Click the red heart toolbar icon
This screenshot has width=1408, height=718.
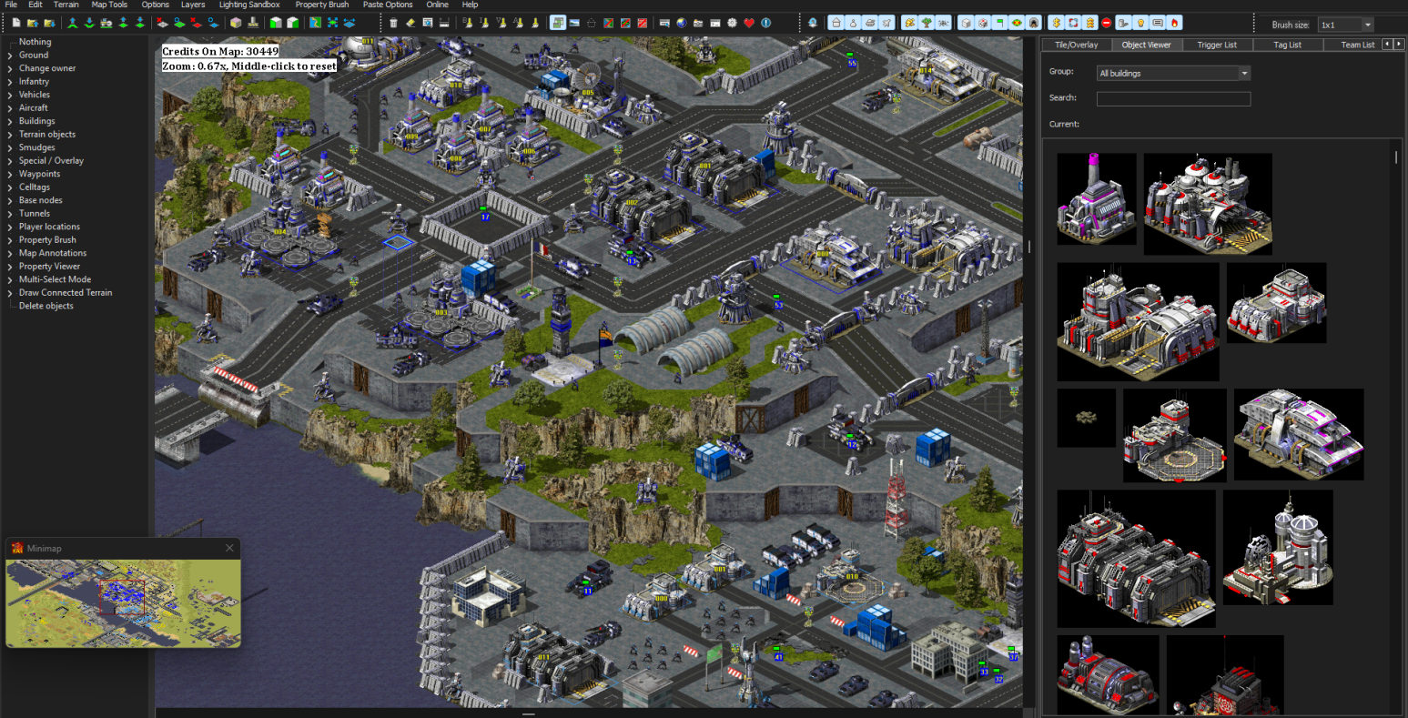tap(749, 23)
